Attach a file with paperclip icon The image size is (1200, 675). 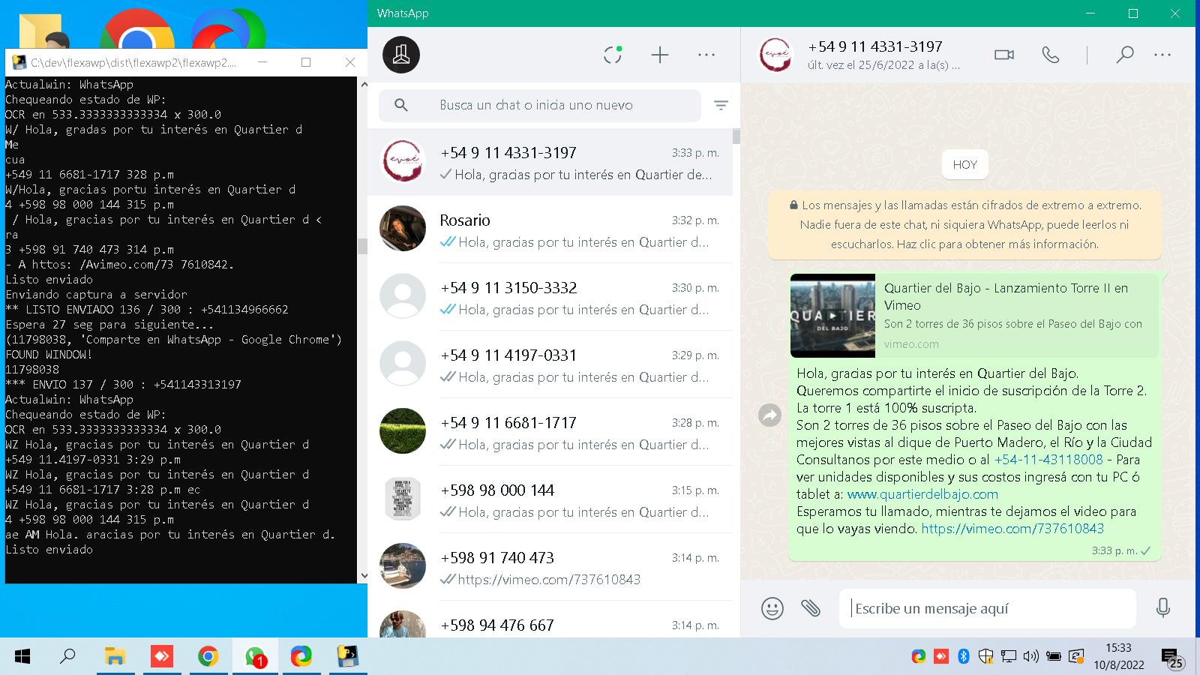811,607
